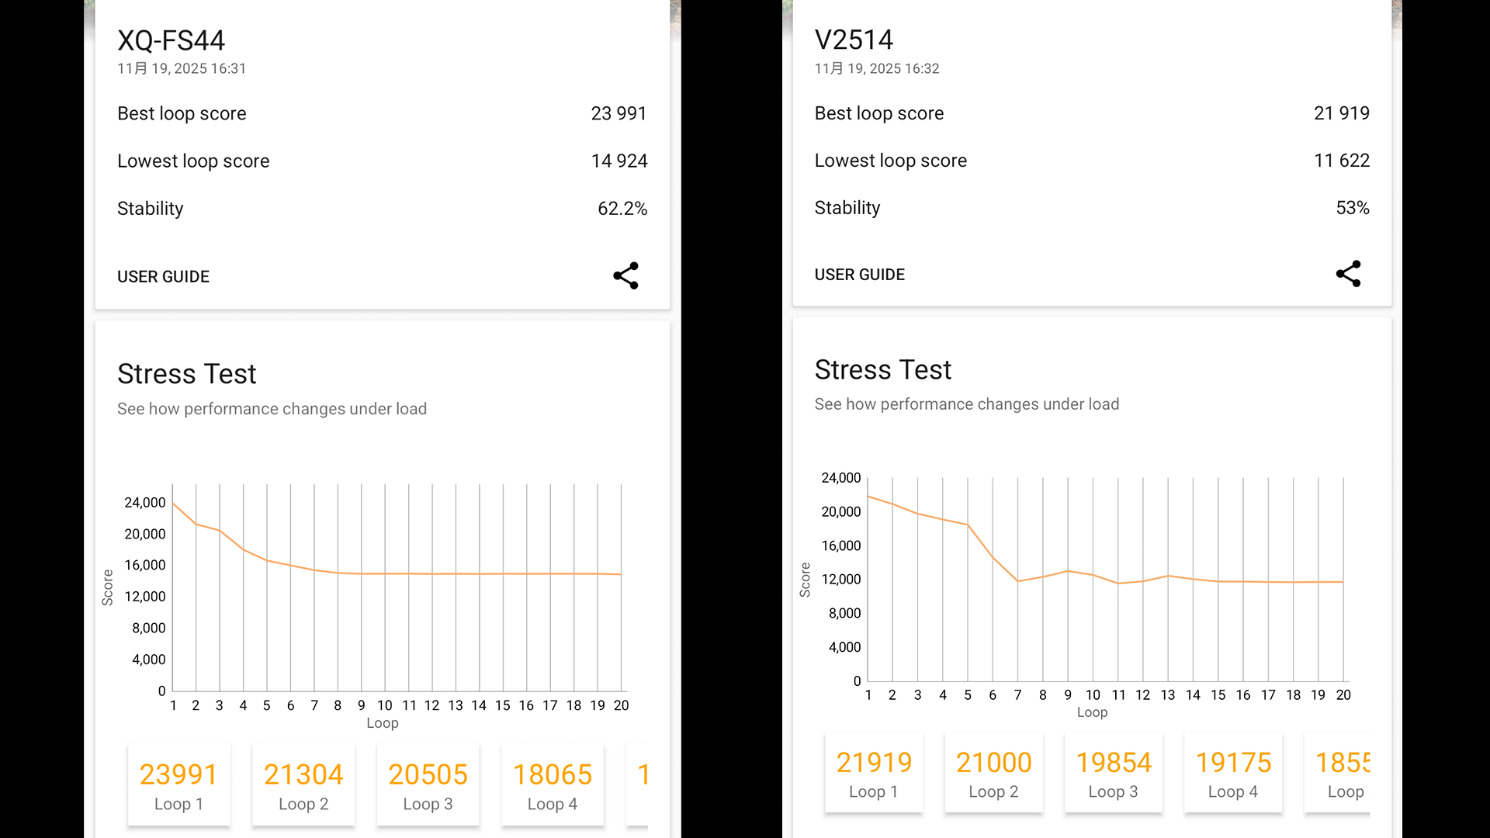Select Loop 4 score 18065 card
The image size is (1490, 838).
552,785
